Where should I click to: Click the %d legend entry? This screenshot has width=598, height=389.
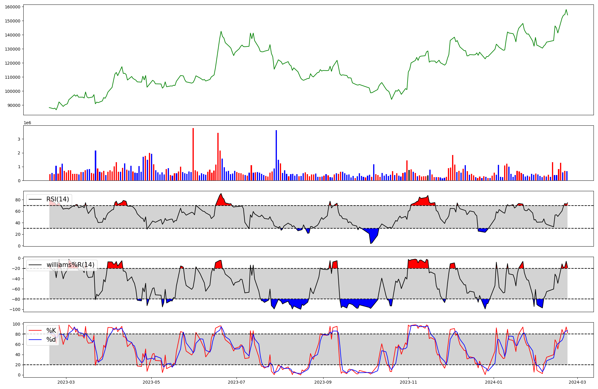click(51, 340)
